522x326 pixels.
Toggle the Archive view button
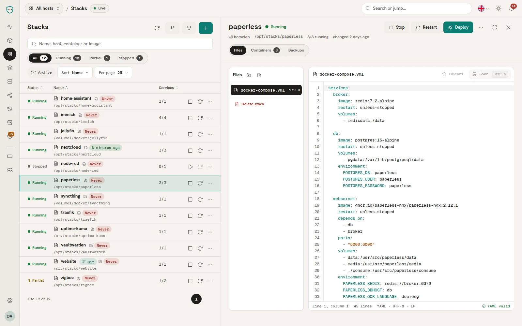(x=41, y=72)
